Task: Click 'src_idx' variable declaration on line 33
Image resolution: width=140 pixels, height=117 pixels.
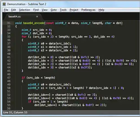Action: [38, 30]
